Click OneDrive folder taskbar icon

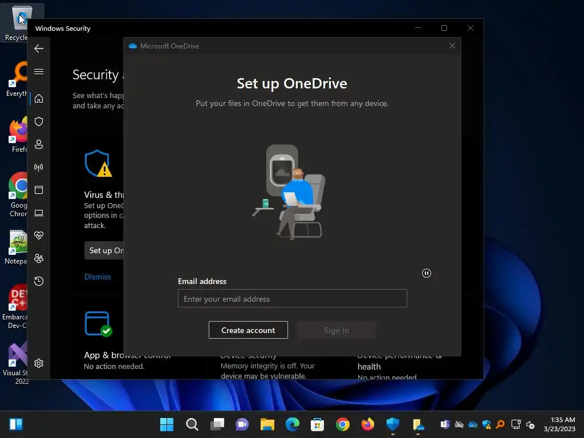pos(418,424)
